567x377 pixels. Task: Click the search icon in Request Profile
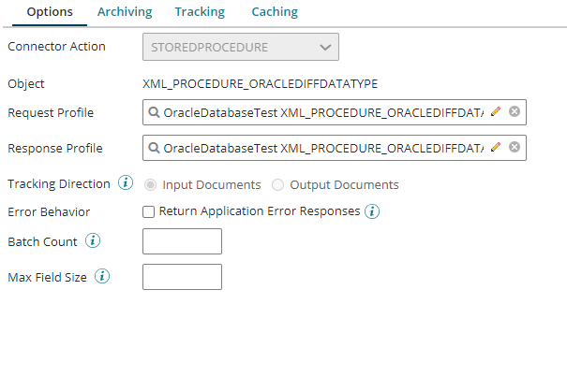pyautogui.click(x=154, y=113)
